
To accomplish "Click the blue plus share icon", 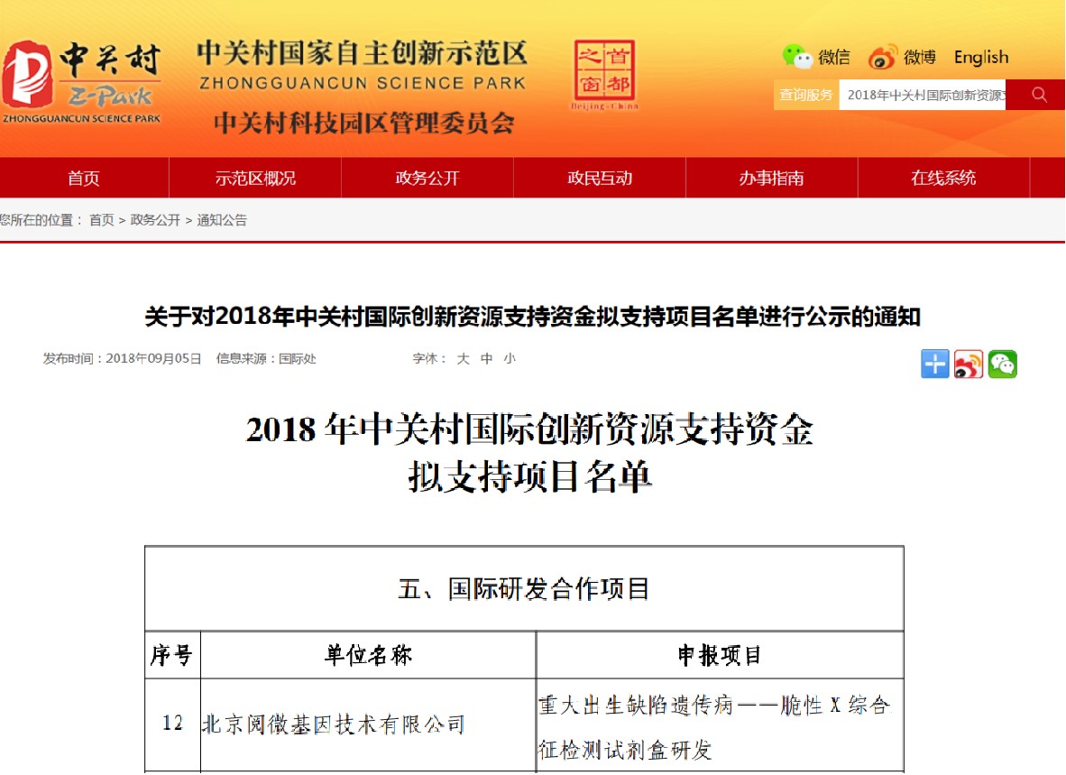I will pos(935,364).
